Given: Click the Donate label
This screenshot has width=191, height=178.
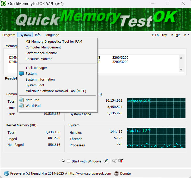Looking at the screenshot, I should 125,173.
